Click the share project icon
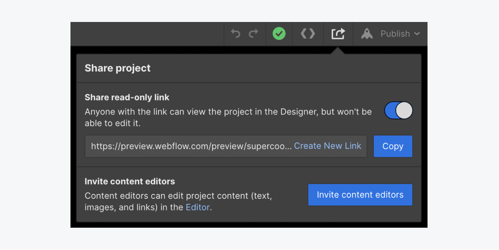499x250 pixels. click(338, 34)
